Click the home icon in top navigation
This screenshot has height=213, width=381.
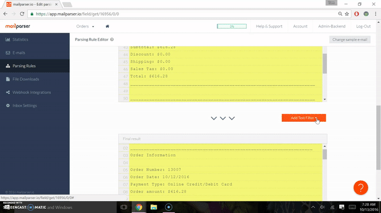(107, 26)
